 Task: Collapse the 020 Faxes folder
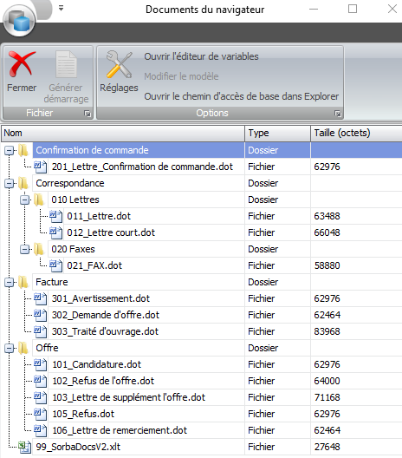point(25,249)
